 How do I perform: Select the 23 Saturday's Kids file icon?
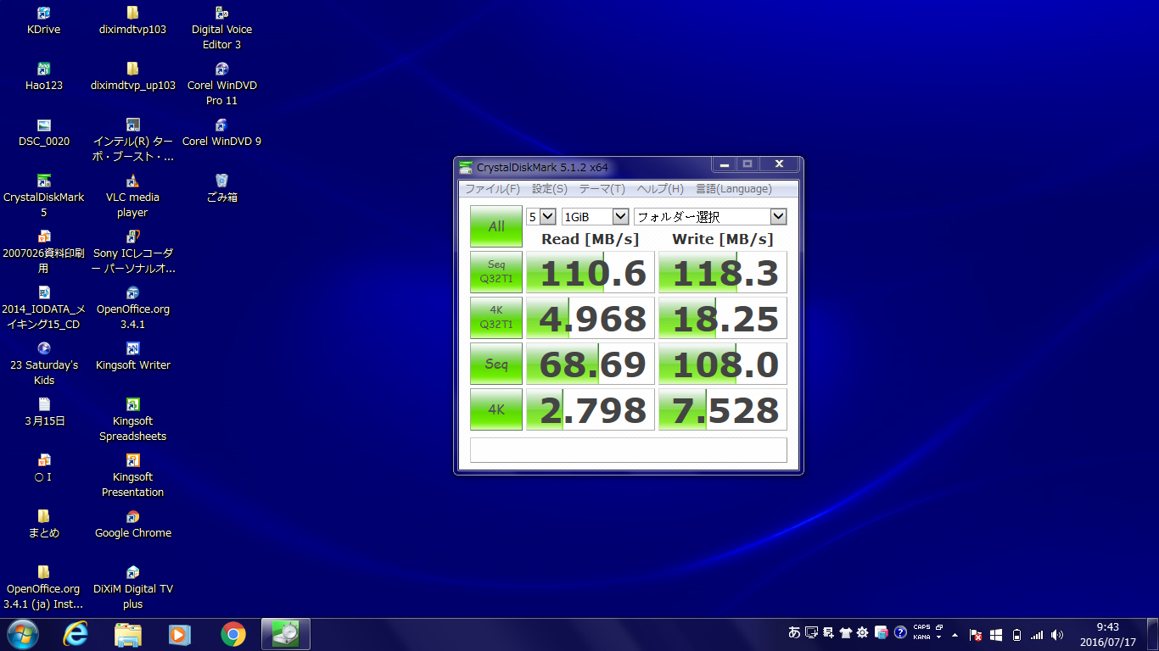coord(44,364)
